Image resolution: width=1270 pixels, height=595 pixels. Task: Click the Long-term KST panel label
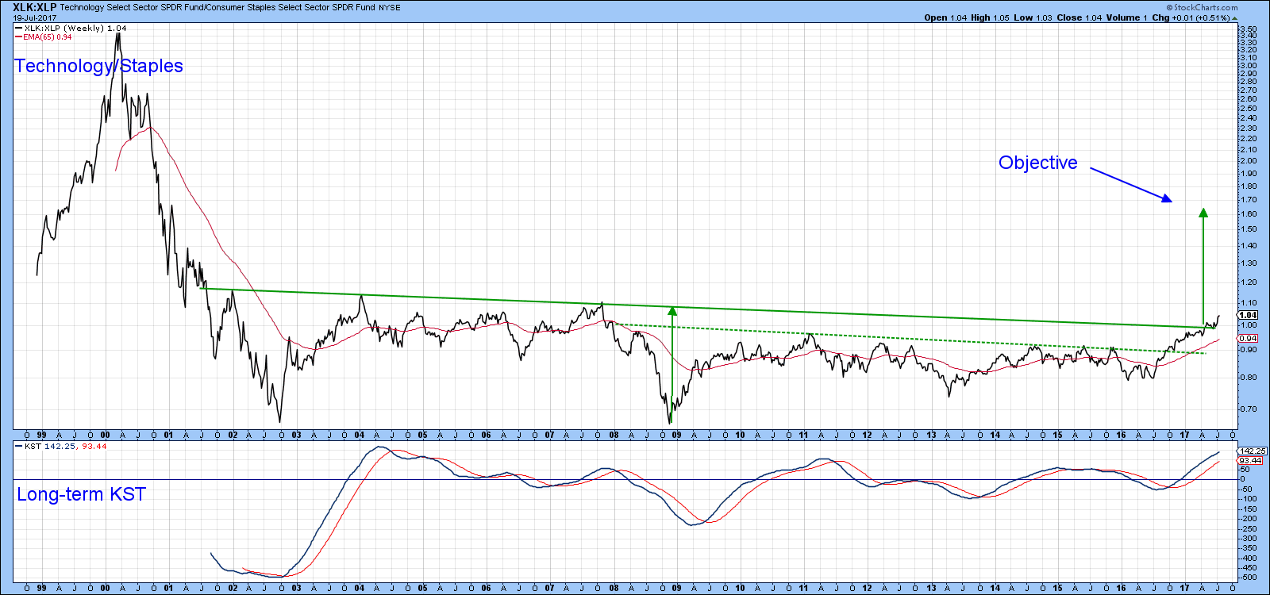[x=81, y=494]
